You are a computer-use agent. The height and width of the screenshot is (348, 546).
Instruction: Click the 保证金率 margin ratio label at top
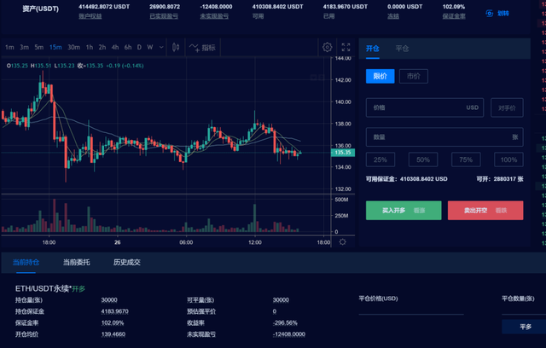coord(454,16)
